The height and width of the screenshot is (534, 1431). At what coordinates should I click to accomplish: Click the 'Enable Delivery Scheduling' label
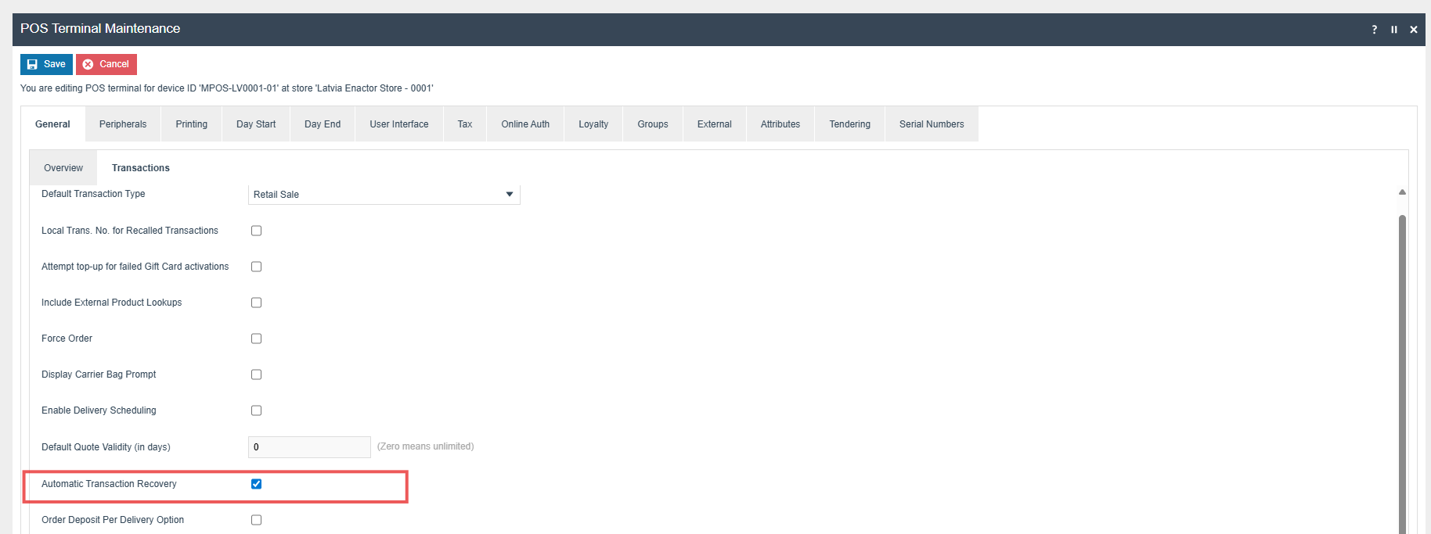[99, 410]
